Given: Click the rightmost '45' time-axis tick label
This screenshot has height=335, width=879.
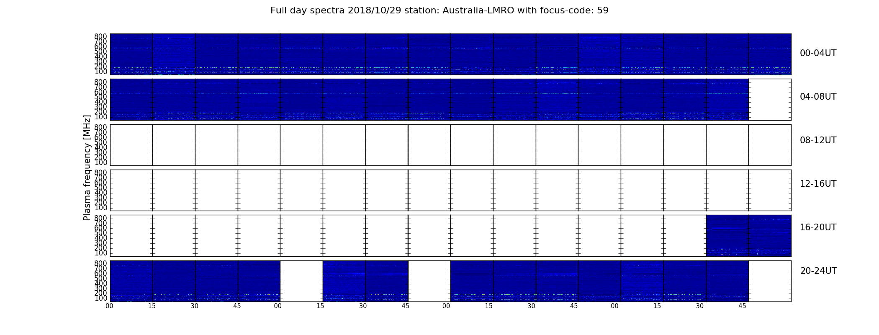Looking at the screenshot, I should pos(742,306).
